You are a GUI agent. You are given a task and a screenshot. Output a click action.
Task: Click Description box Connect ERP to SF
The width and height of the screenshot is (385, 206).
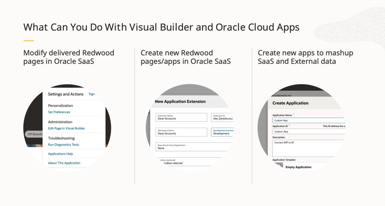[x=308, y=148]
